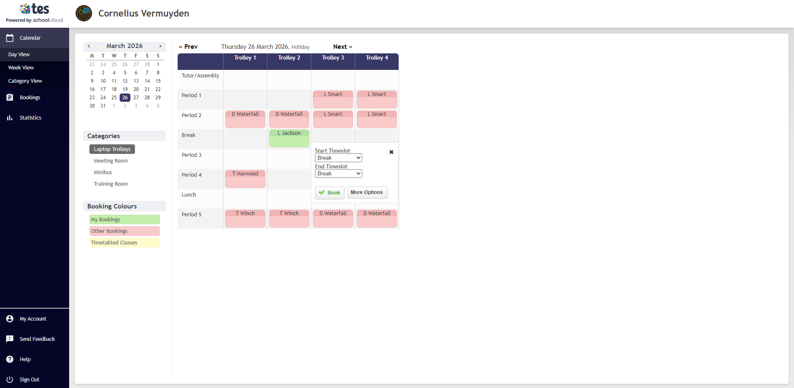Screen dimensions: 794x388
Task: Select 27 March in the mini calendar
Action: (136, 98)
